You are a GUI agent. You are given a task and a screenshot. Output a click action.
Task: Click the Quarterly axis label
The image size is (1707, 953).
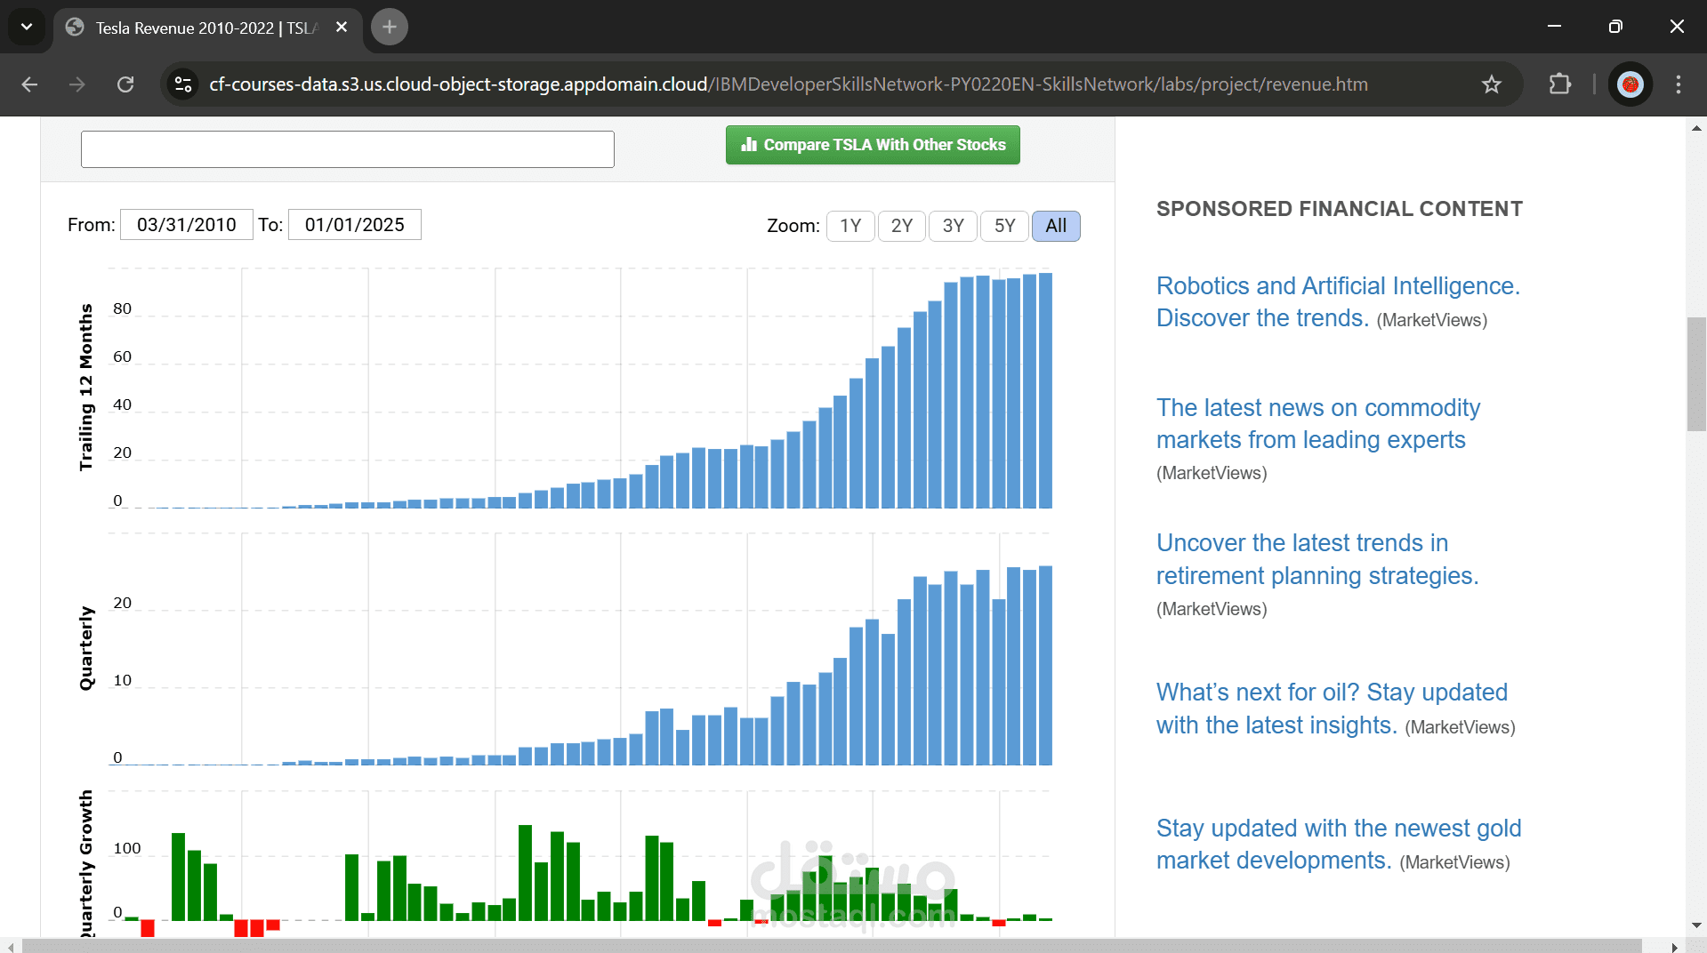86,648
